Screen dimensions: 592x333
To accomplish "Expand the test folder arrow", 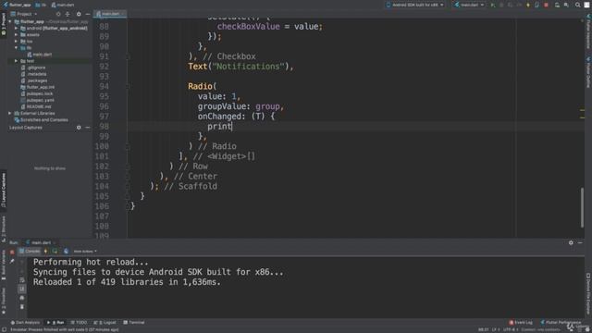I will [17, 61].
